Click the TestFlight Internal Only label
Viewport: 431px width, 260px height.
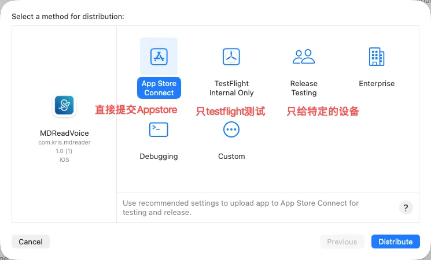tap(231, 88)
